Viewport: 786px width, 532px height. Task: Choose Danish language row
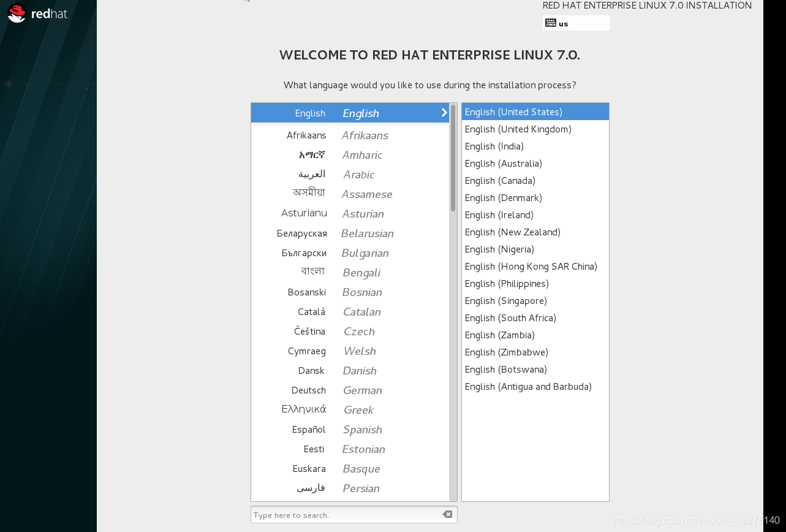pyautogui.click(x=350, y=371)
